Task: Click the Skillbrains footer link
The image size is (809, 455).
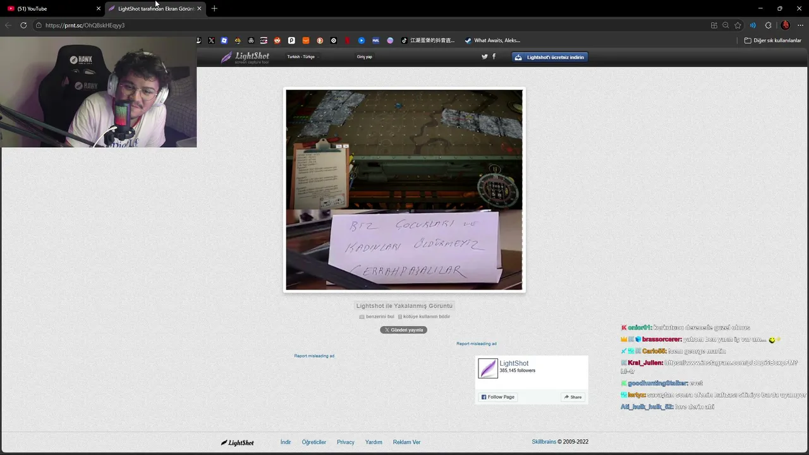Action: [x=544, y=442]
